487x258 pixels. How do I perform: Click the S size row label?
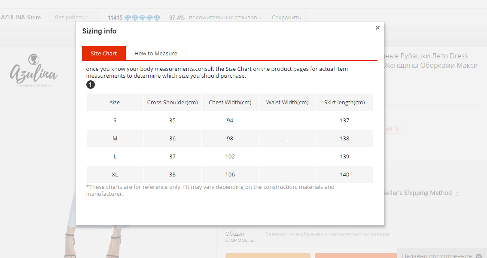click(x=115, y=120)
